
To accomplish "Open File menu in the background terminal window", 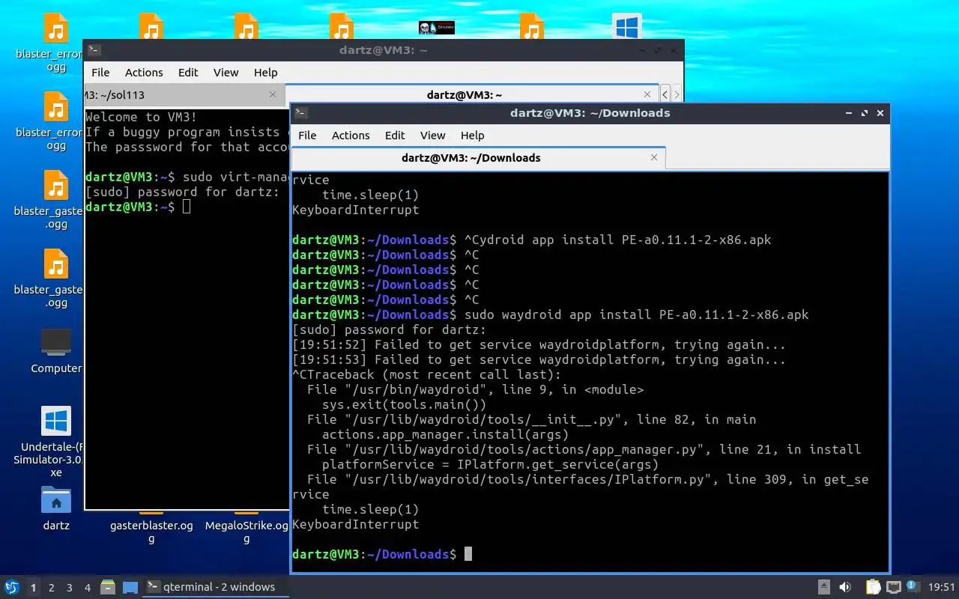I will pyautogui.click(x=100, y=73).
